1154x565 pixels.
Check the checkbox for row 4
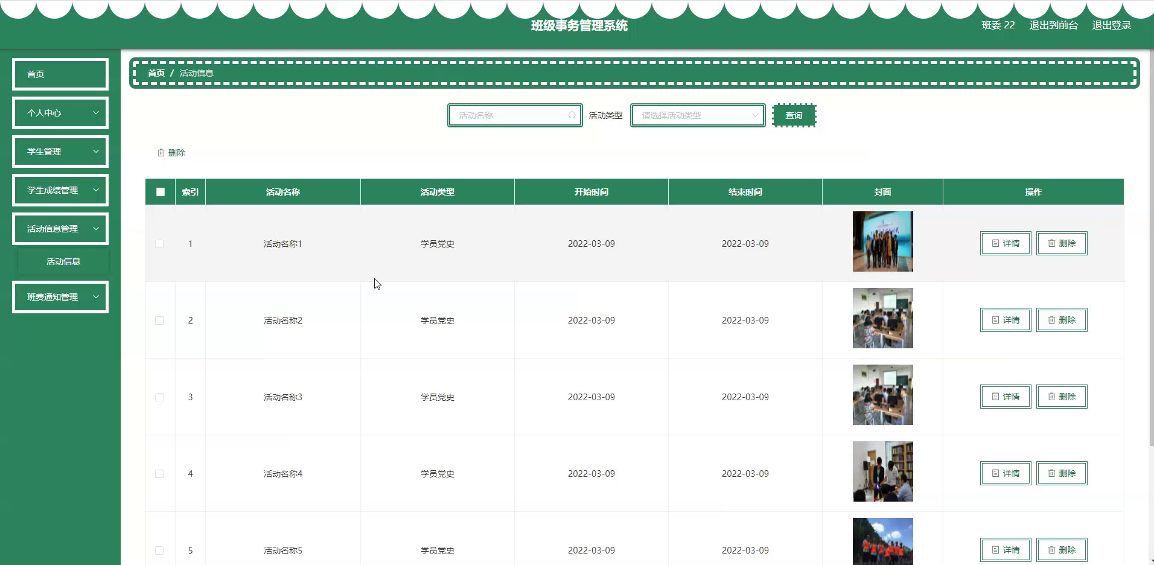pyautogui.click(x=159, y=474)
